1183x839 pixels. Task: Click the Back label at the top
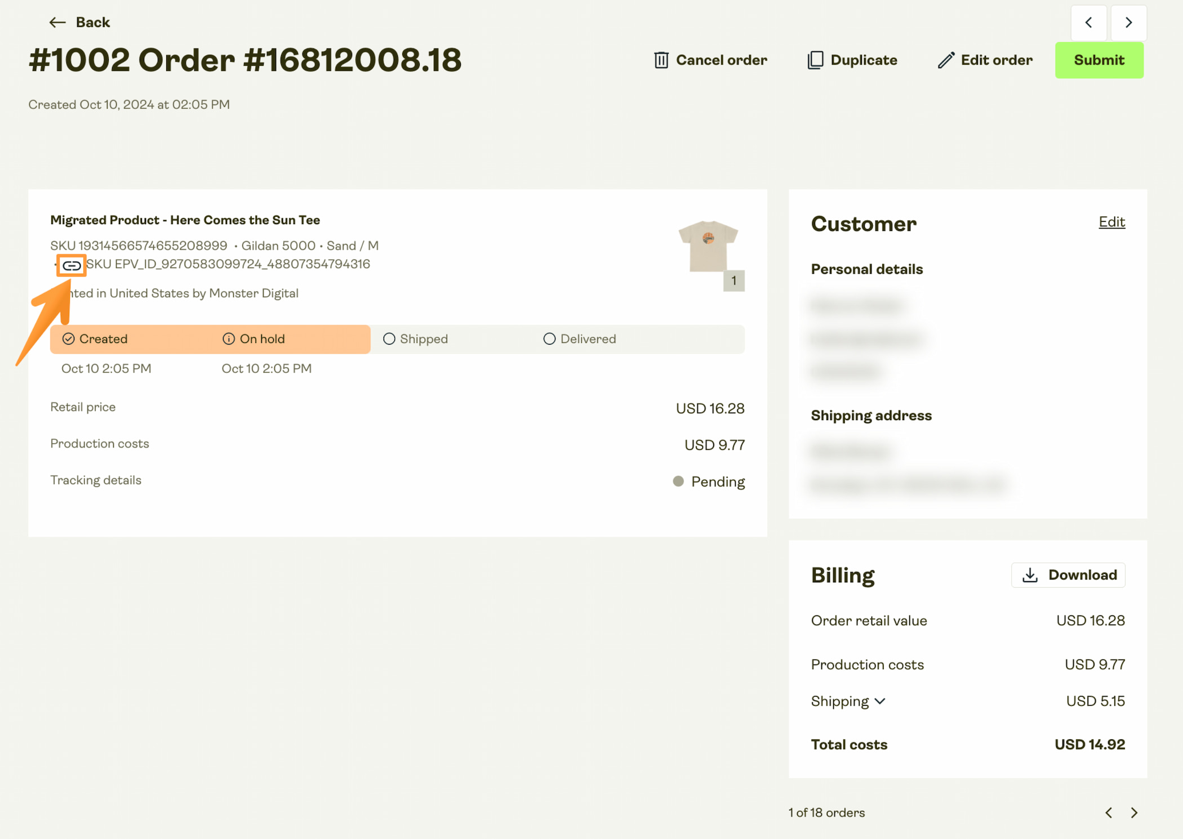pos(93,23)
